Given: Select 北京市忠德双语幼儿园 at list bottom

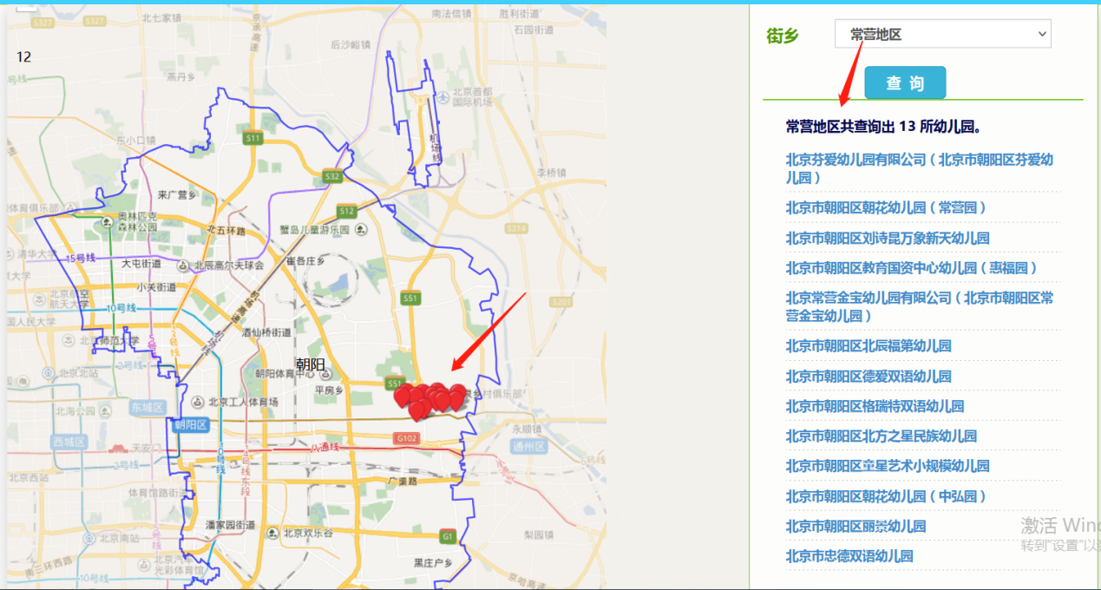Looking at the screenshot, I should coord(849,556).
